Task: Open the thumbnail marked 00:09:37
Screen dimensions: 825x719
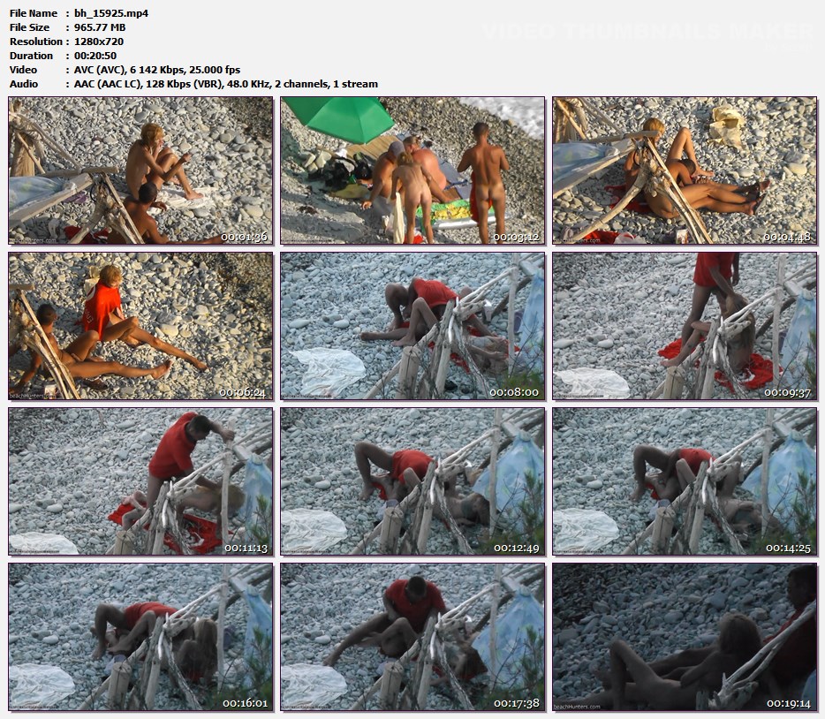Action: 685,326
